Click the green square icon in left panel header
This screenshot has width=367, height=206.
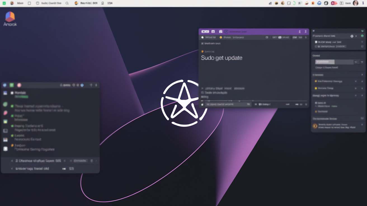(x=11, y=85)
